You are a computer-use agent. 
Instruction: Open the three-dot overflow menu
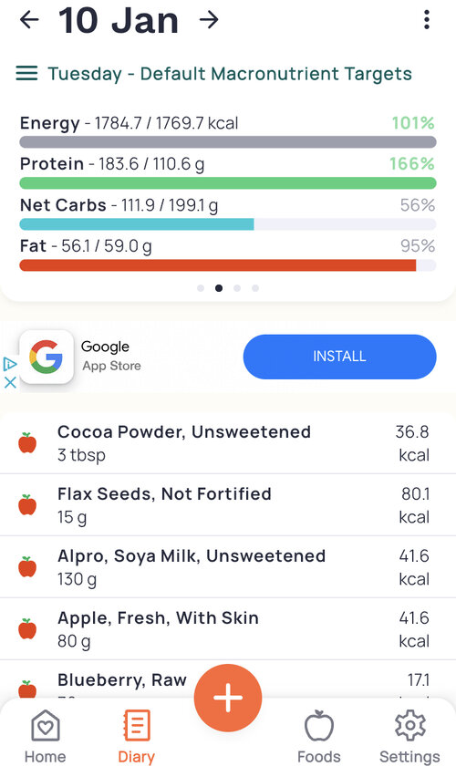427,20
